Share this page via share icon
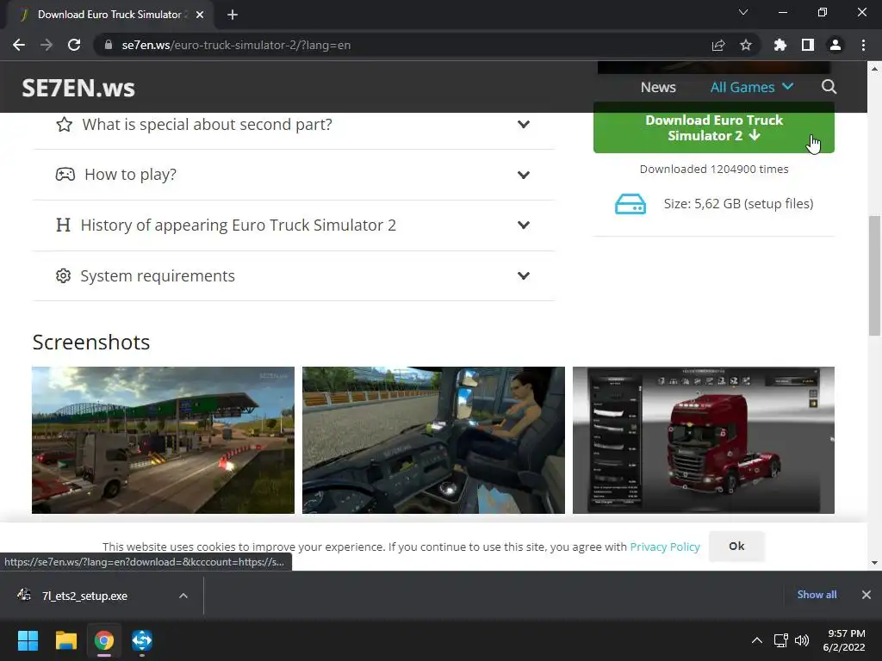The image size is (882, 661). (718, 45)
